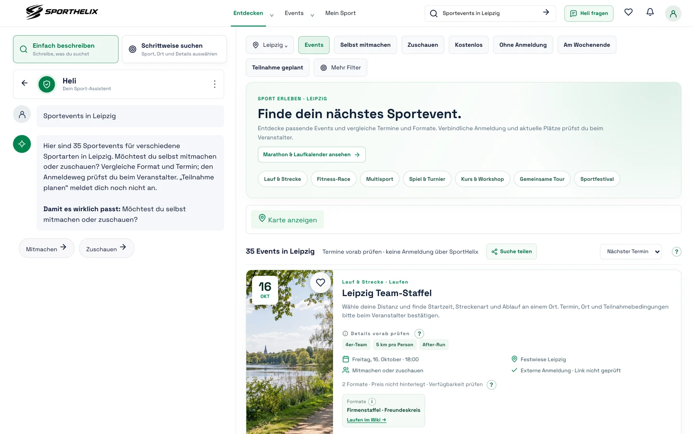This screenshot has height=434, width=694.
Task: Toggle the Events filter chip
Action: click(x=314, y=45)
